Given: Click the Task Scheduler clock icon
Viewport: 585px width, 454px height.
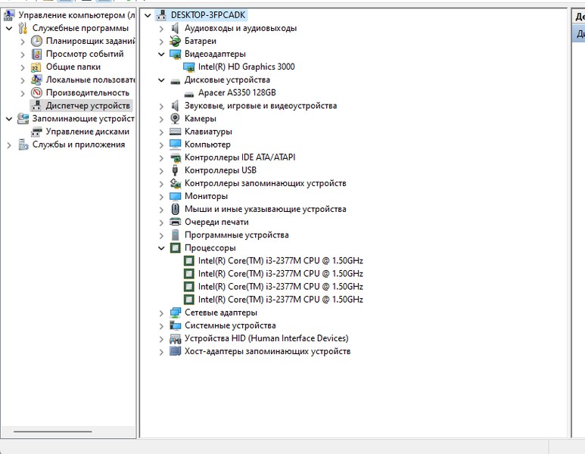Looking at the screenshot, I should [36, 41].
